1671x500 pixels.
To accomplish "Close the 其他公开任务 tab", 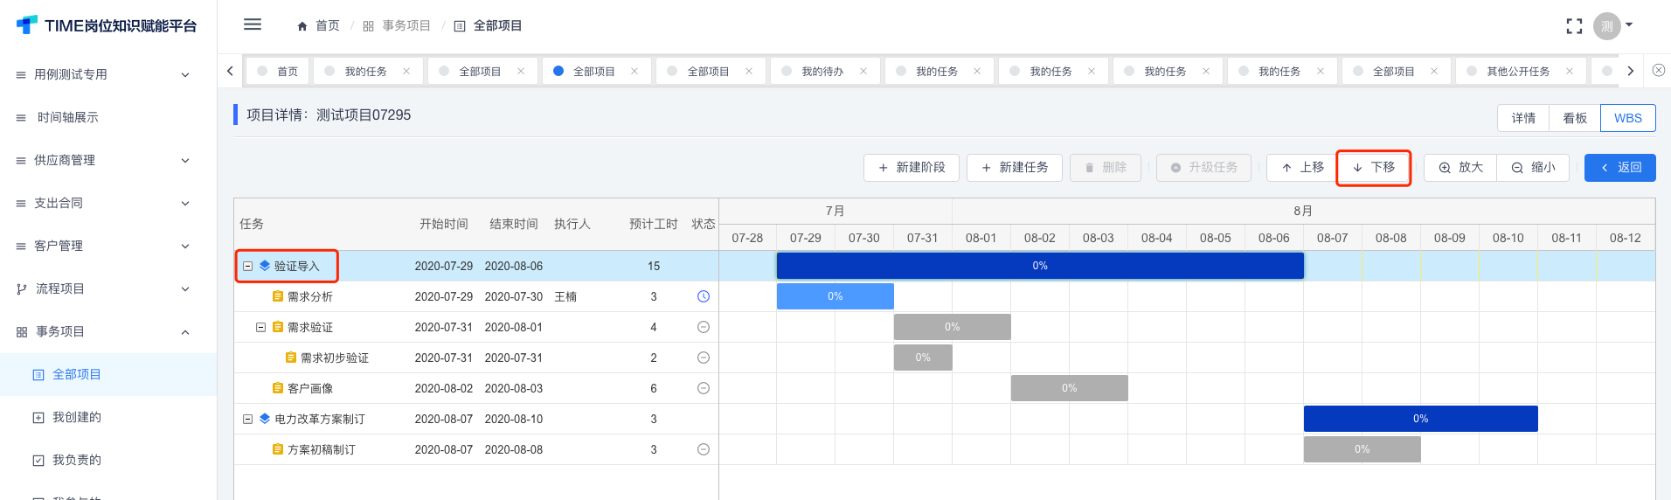I will (1570, 71).
